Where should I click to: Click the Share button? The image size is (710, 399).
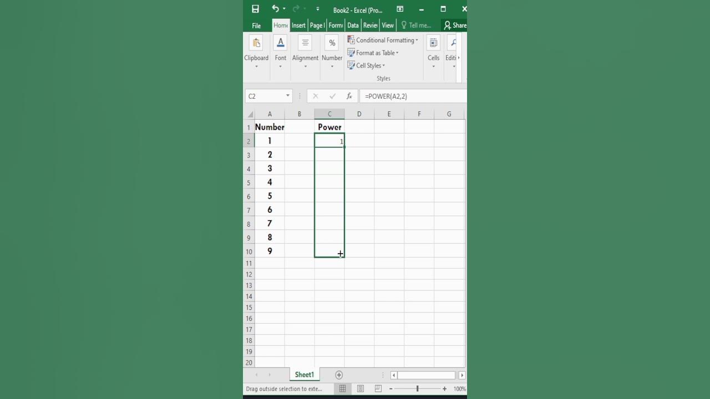(x=455, y=25)
